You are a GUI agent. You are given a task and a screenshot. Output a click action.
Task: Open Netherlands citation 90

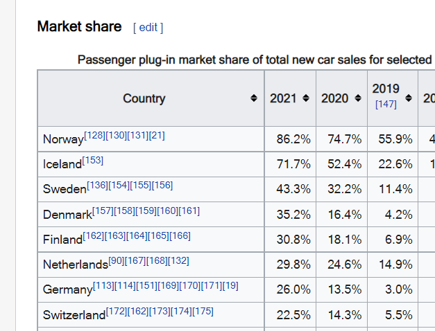click(117, 260)
